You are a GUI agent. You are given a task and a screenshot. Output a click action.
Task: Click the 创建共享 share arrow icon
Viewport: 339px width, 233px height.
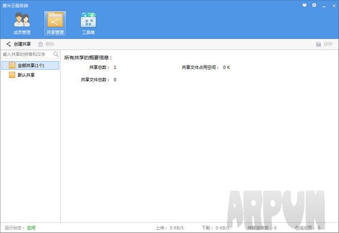coord(8,44)
